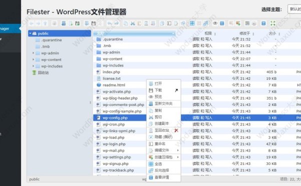Select license.txt in the file list
The width and height of the screenshot is (301, 186).
[112, 78]
